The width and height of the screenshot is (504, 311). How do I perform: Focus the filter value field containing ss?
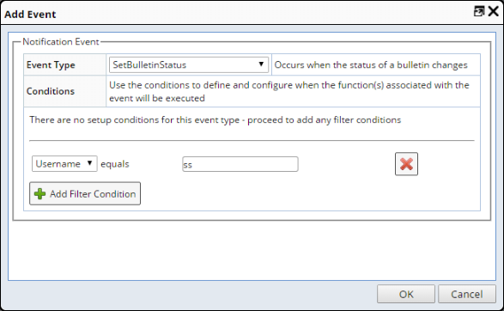coord(240,164)
